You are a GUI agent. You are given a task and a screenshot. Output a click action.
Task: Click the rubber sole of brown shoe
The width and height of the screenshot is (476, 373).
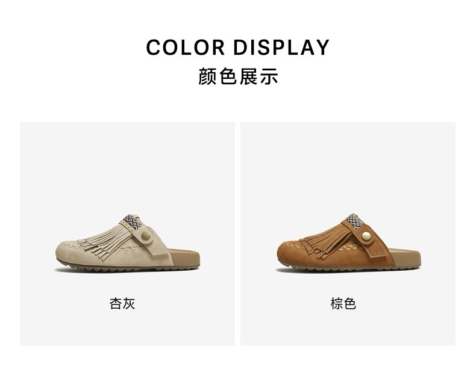click(x=349, y=268)
